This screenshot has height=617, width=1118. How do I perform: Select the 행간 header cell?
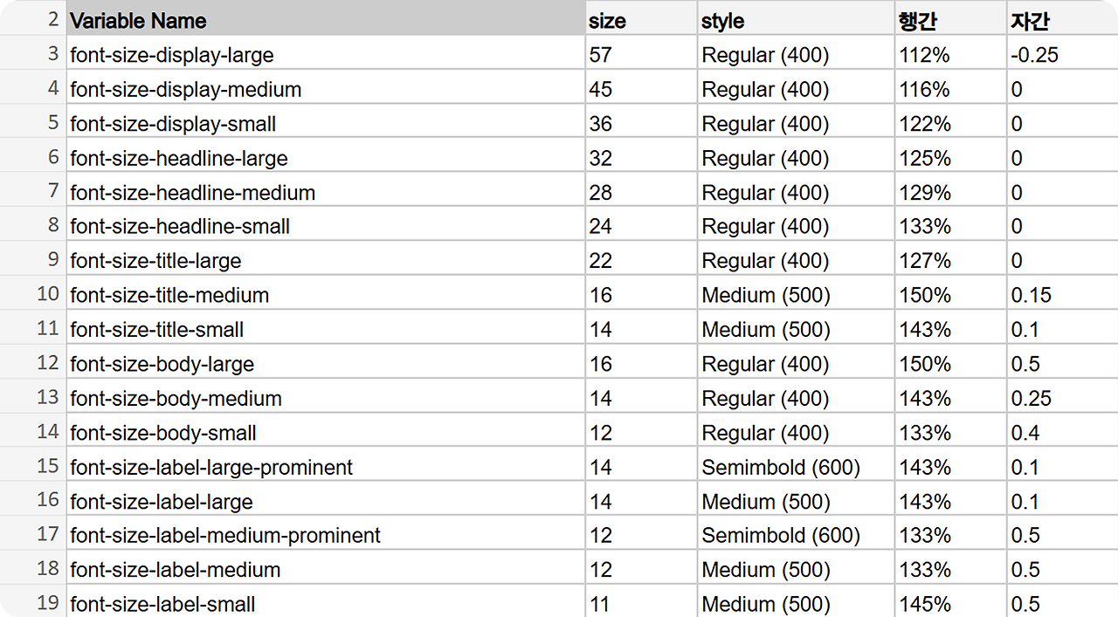[950, 18]
